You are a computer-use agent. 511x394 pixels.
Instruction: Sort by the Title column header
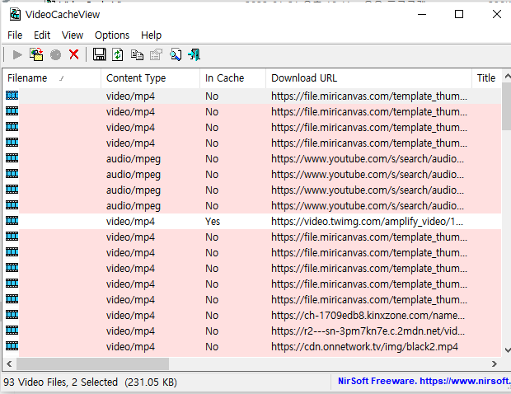tap(486, 78)
